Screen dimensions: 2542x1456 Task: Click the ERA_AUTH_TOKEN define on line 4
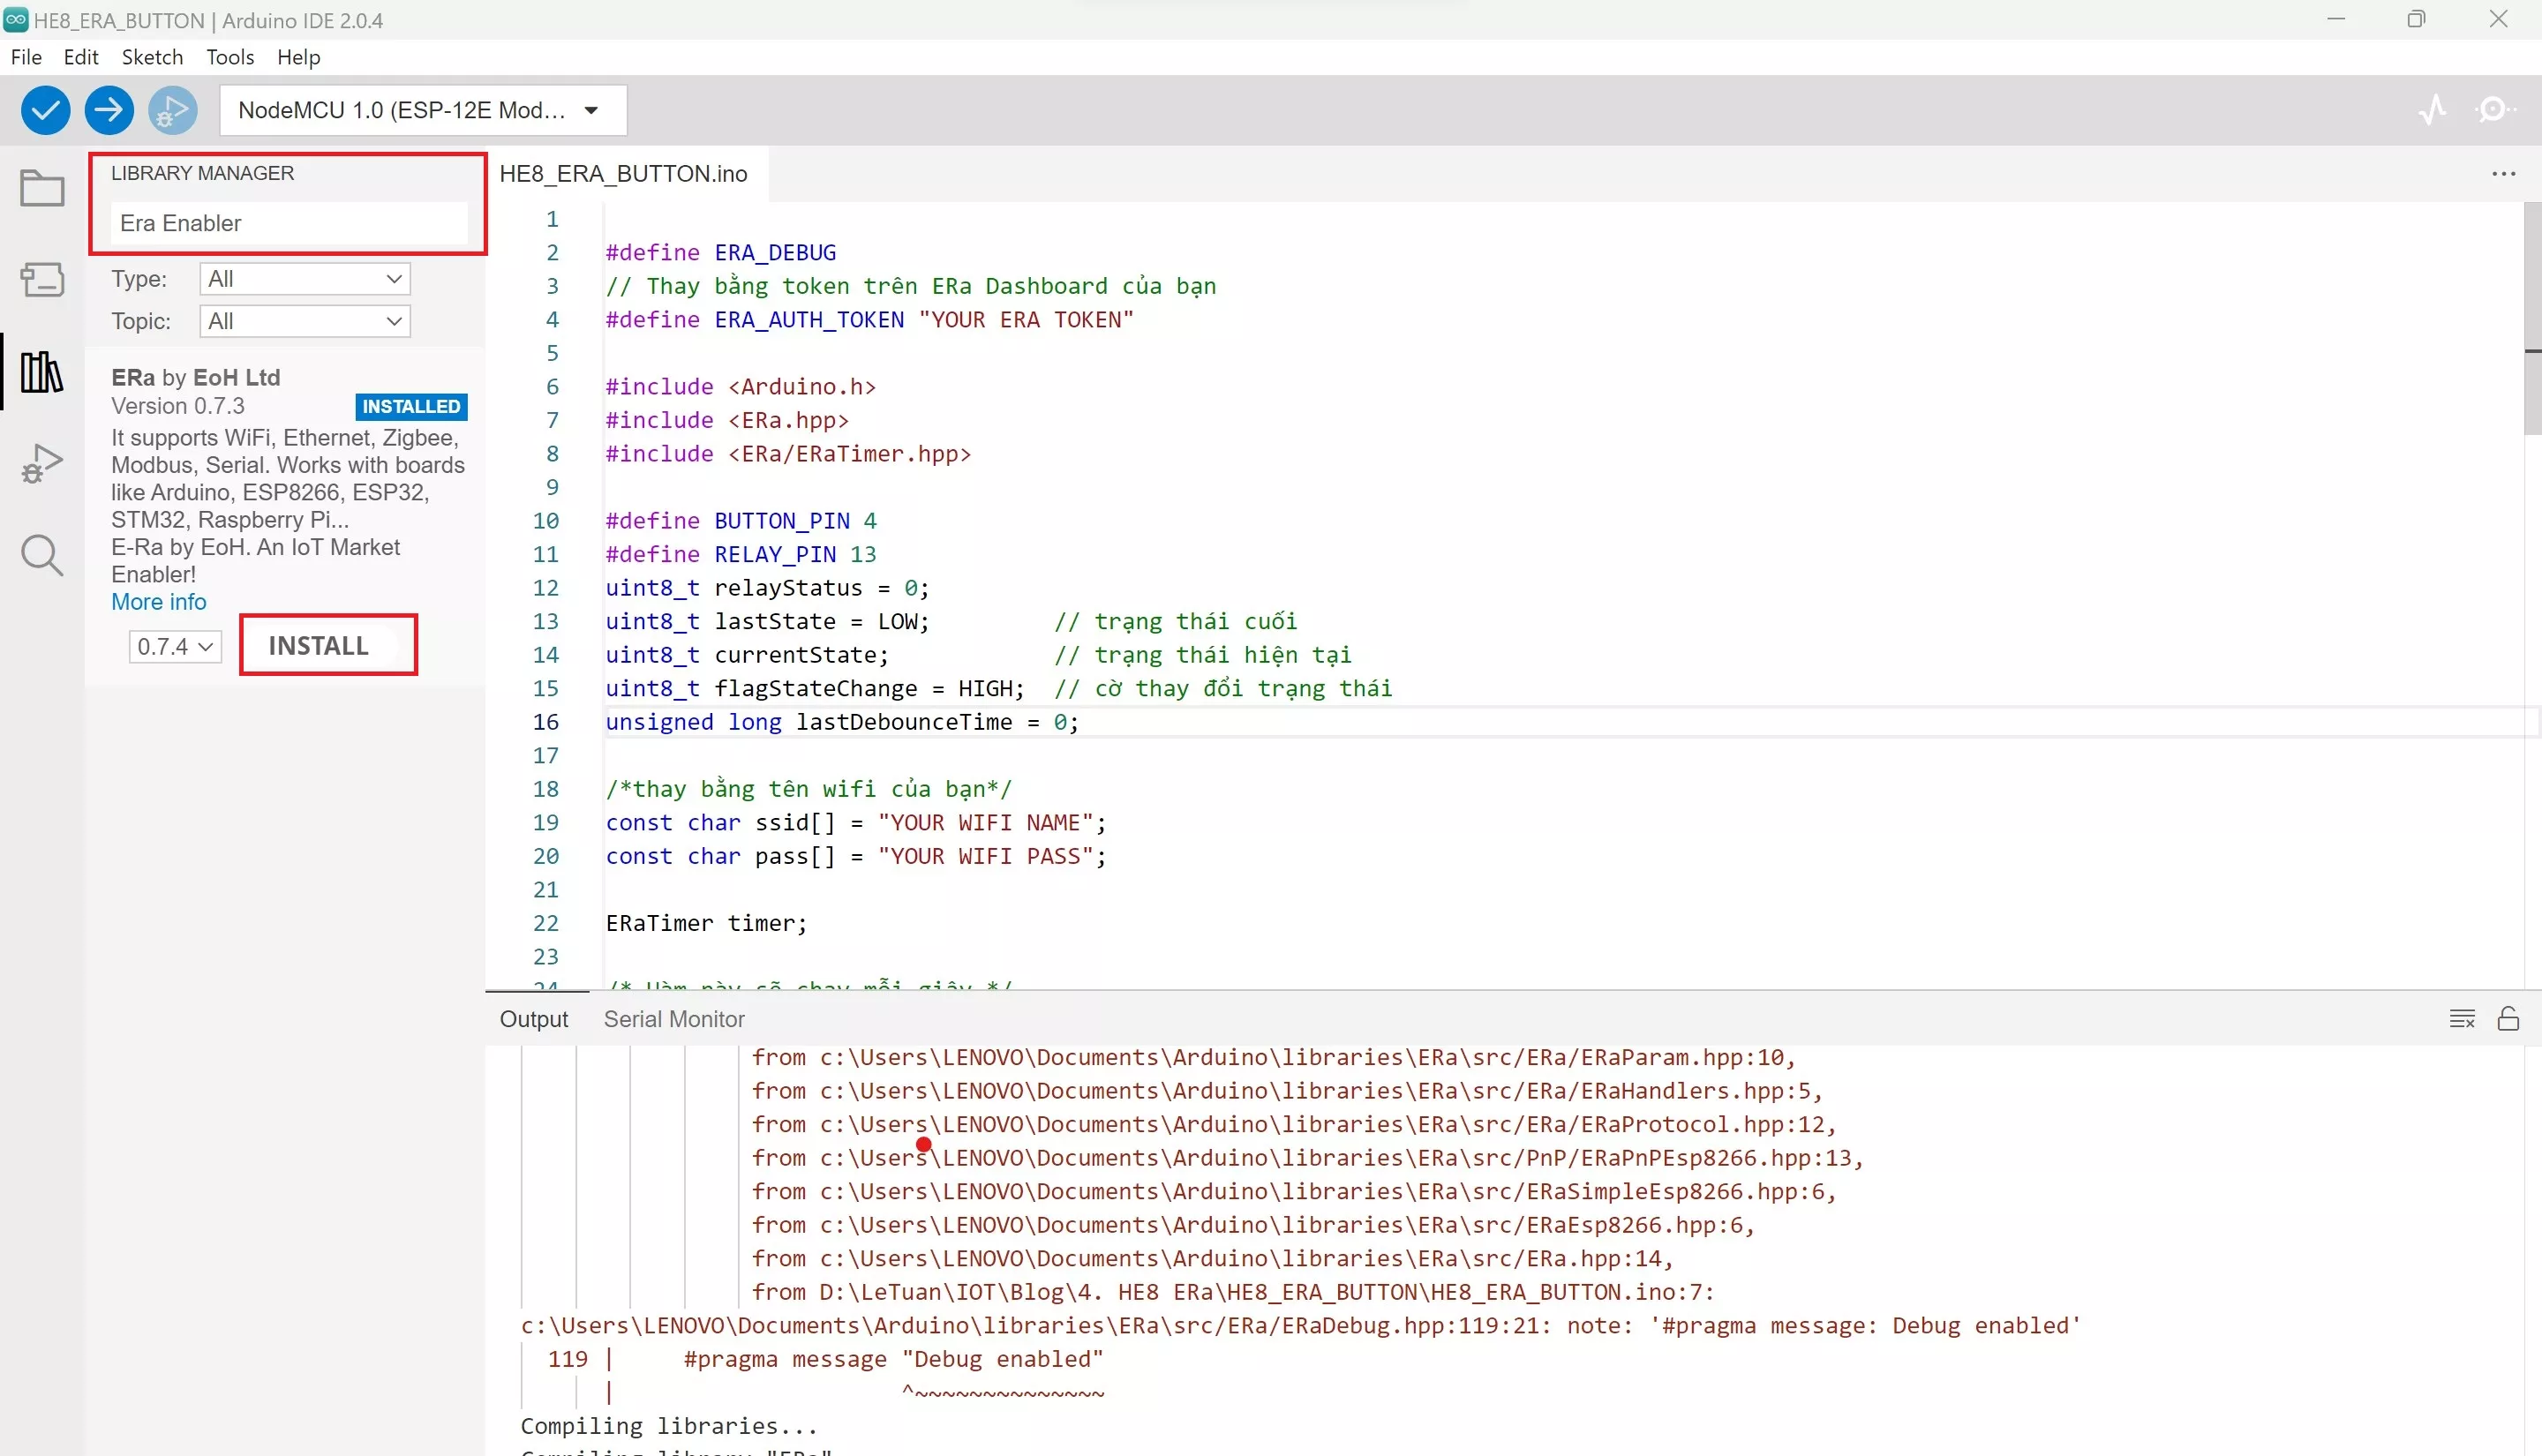pyautogui.click(x=869, y=319)
